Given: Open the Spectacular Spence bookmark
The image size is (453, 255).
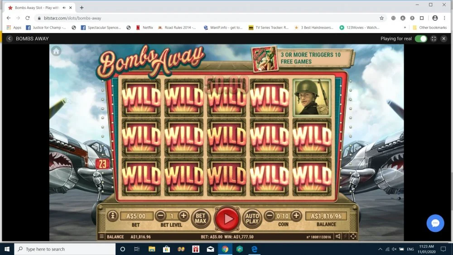Looking at the screenshot, I should point(101,28).
